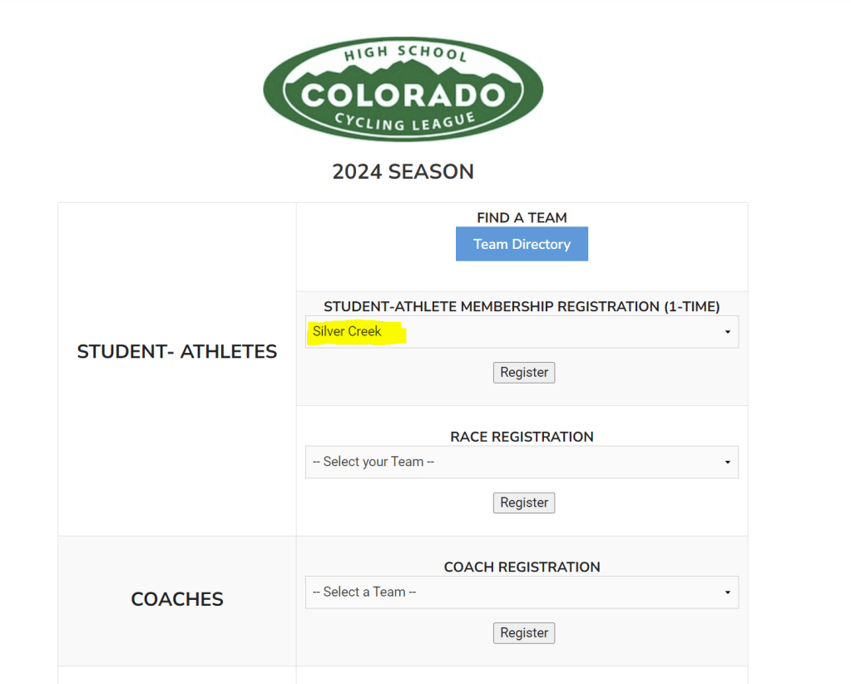This screenshot has width=851, height=684.
Task: Click the highlighted Silver Creek team selection
Action: 348,331
